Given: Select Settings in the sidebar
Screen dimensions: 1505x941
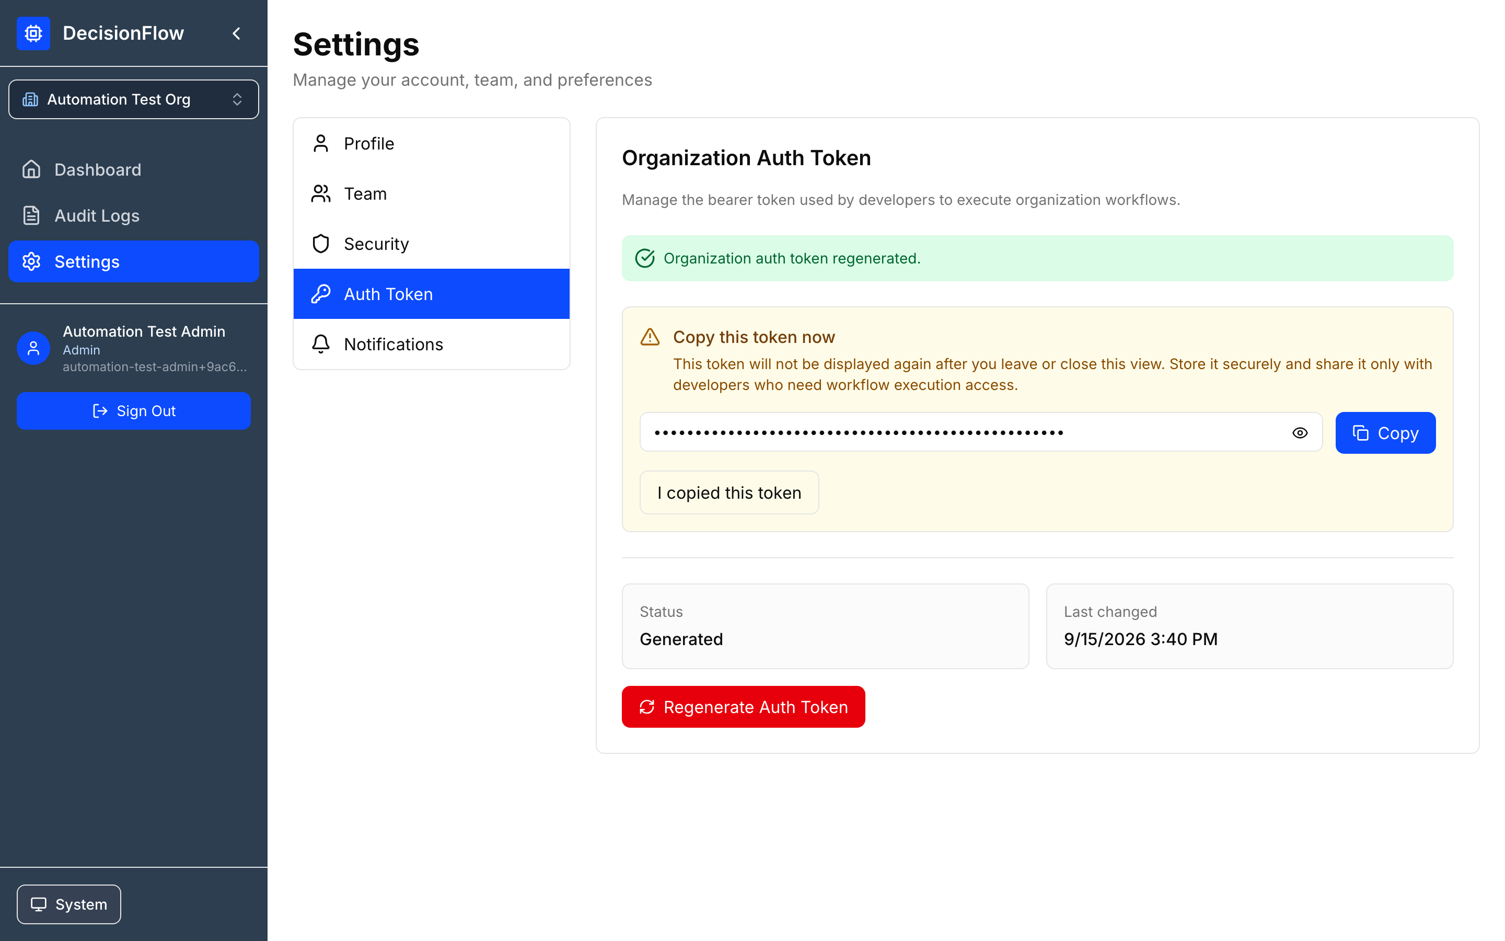Looking at the screenshot, I should click(x=134, y=261).
